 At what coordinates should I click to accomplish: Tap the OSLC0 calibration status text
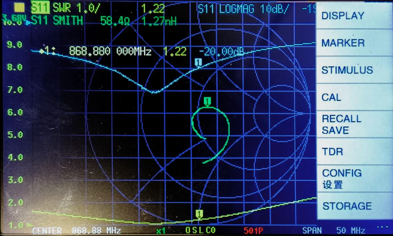coord(200,230)
